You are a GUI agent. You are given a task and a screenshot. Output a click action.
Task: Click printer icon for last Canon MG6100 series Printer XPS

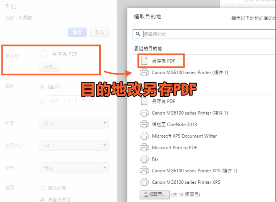[x=144, y=182]
